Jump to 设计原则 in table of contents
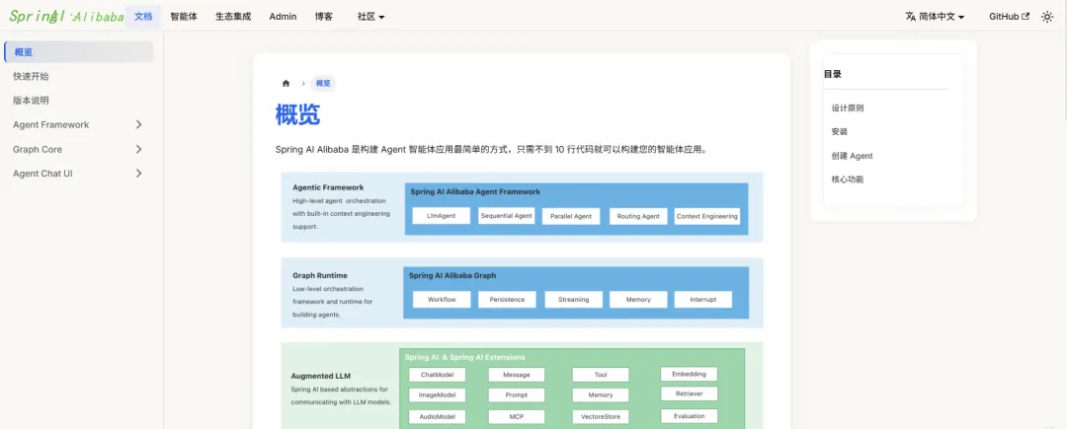1067x429 pixels. (848, 107)
